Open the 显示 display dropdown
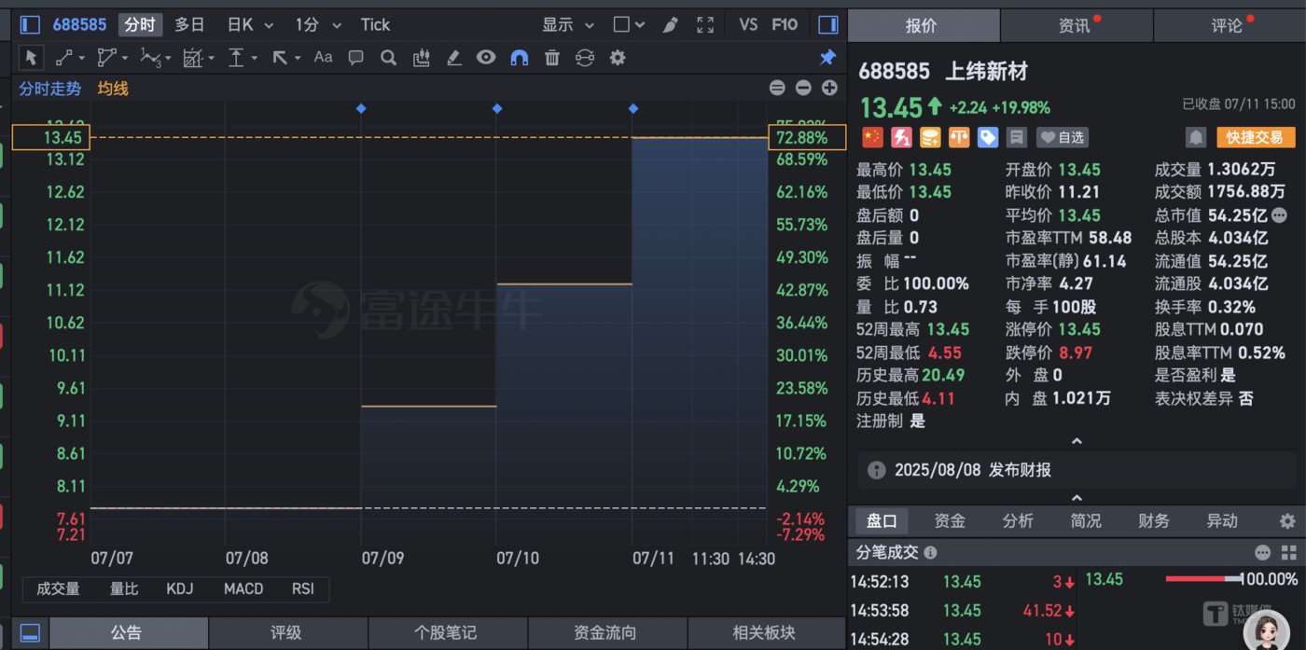 click(568, 25)
